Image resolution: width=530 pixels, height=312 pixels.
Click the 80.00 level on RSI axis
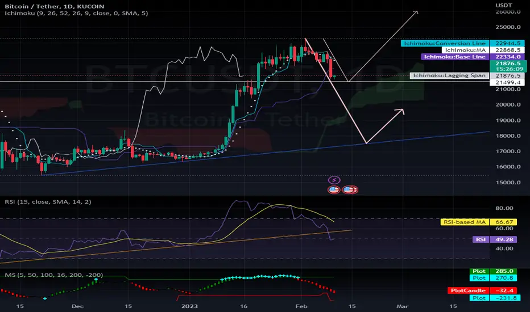504,208
